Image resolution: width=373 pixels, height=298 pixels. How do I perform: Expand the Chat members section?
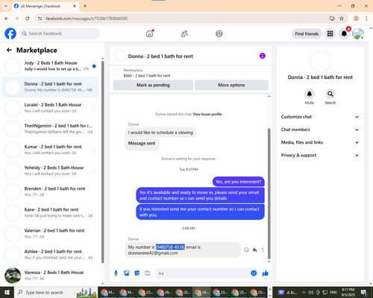coord(320,130)
